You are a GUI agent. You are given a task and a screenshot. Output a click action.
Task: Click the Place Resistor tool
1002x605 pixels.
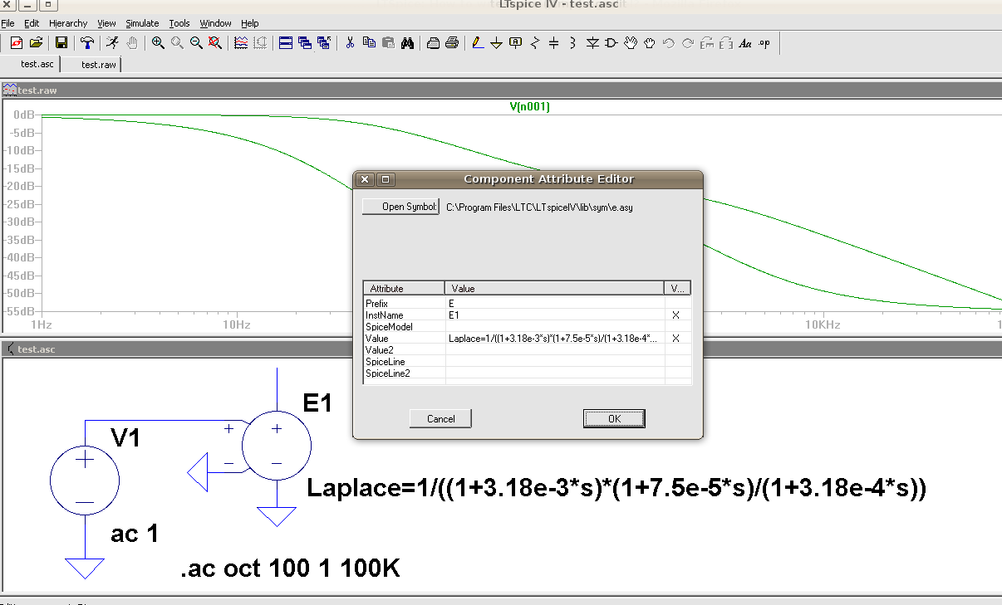[x=534, y=43]
